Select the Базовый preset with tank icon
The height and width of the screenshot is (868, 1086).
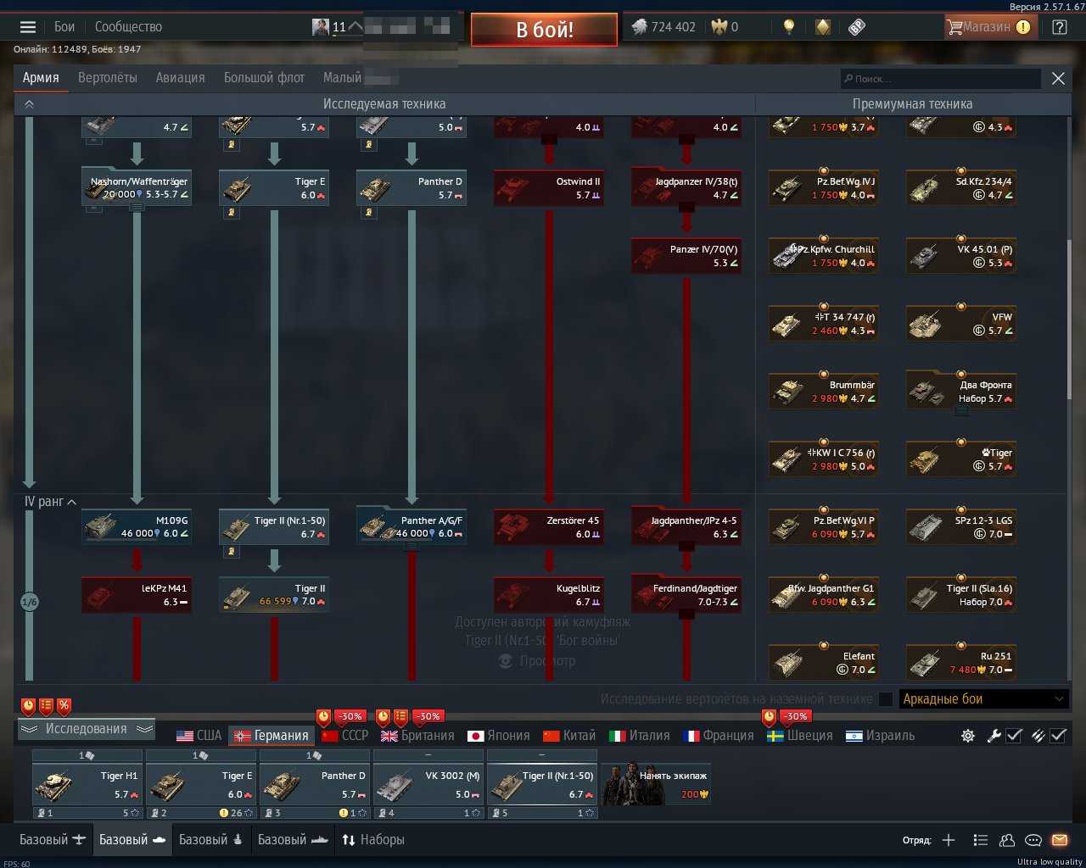click(x=132, y=840)
